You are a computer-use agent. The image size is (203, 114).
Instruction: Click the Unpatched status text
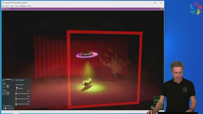(19, 85)
